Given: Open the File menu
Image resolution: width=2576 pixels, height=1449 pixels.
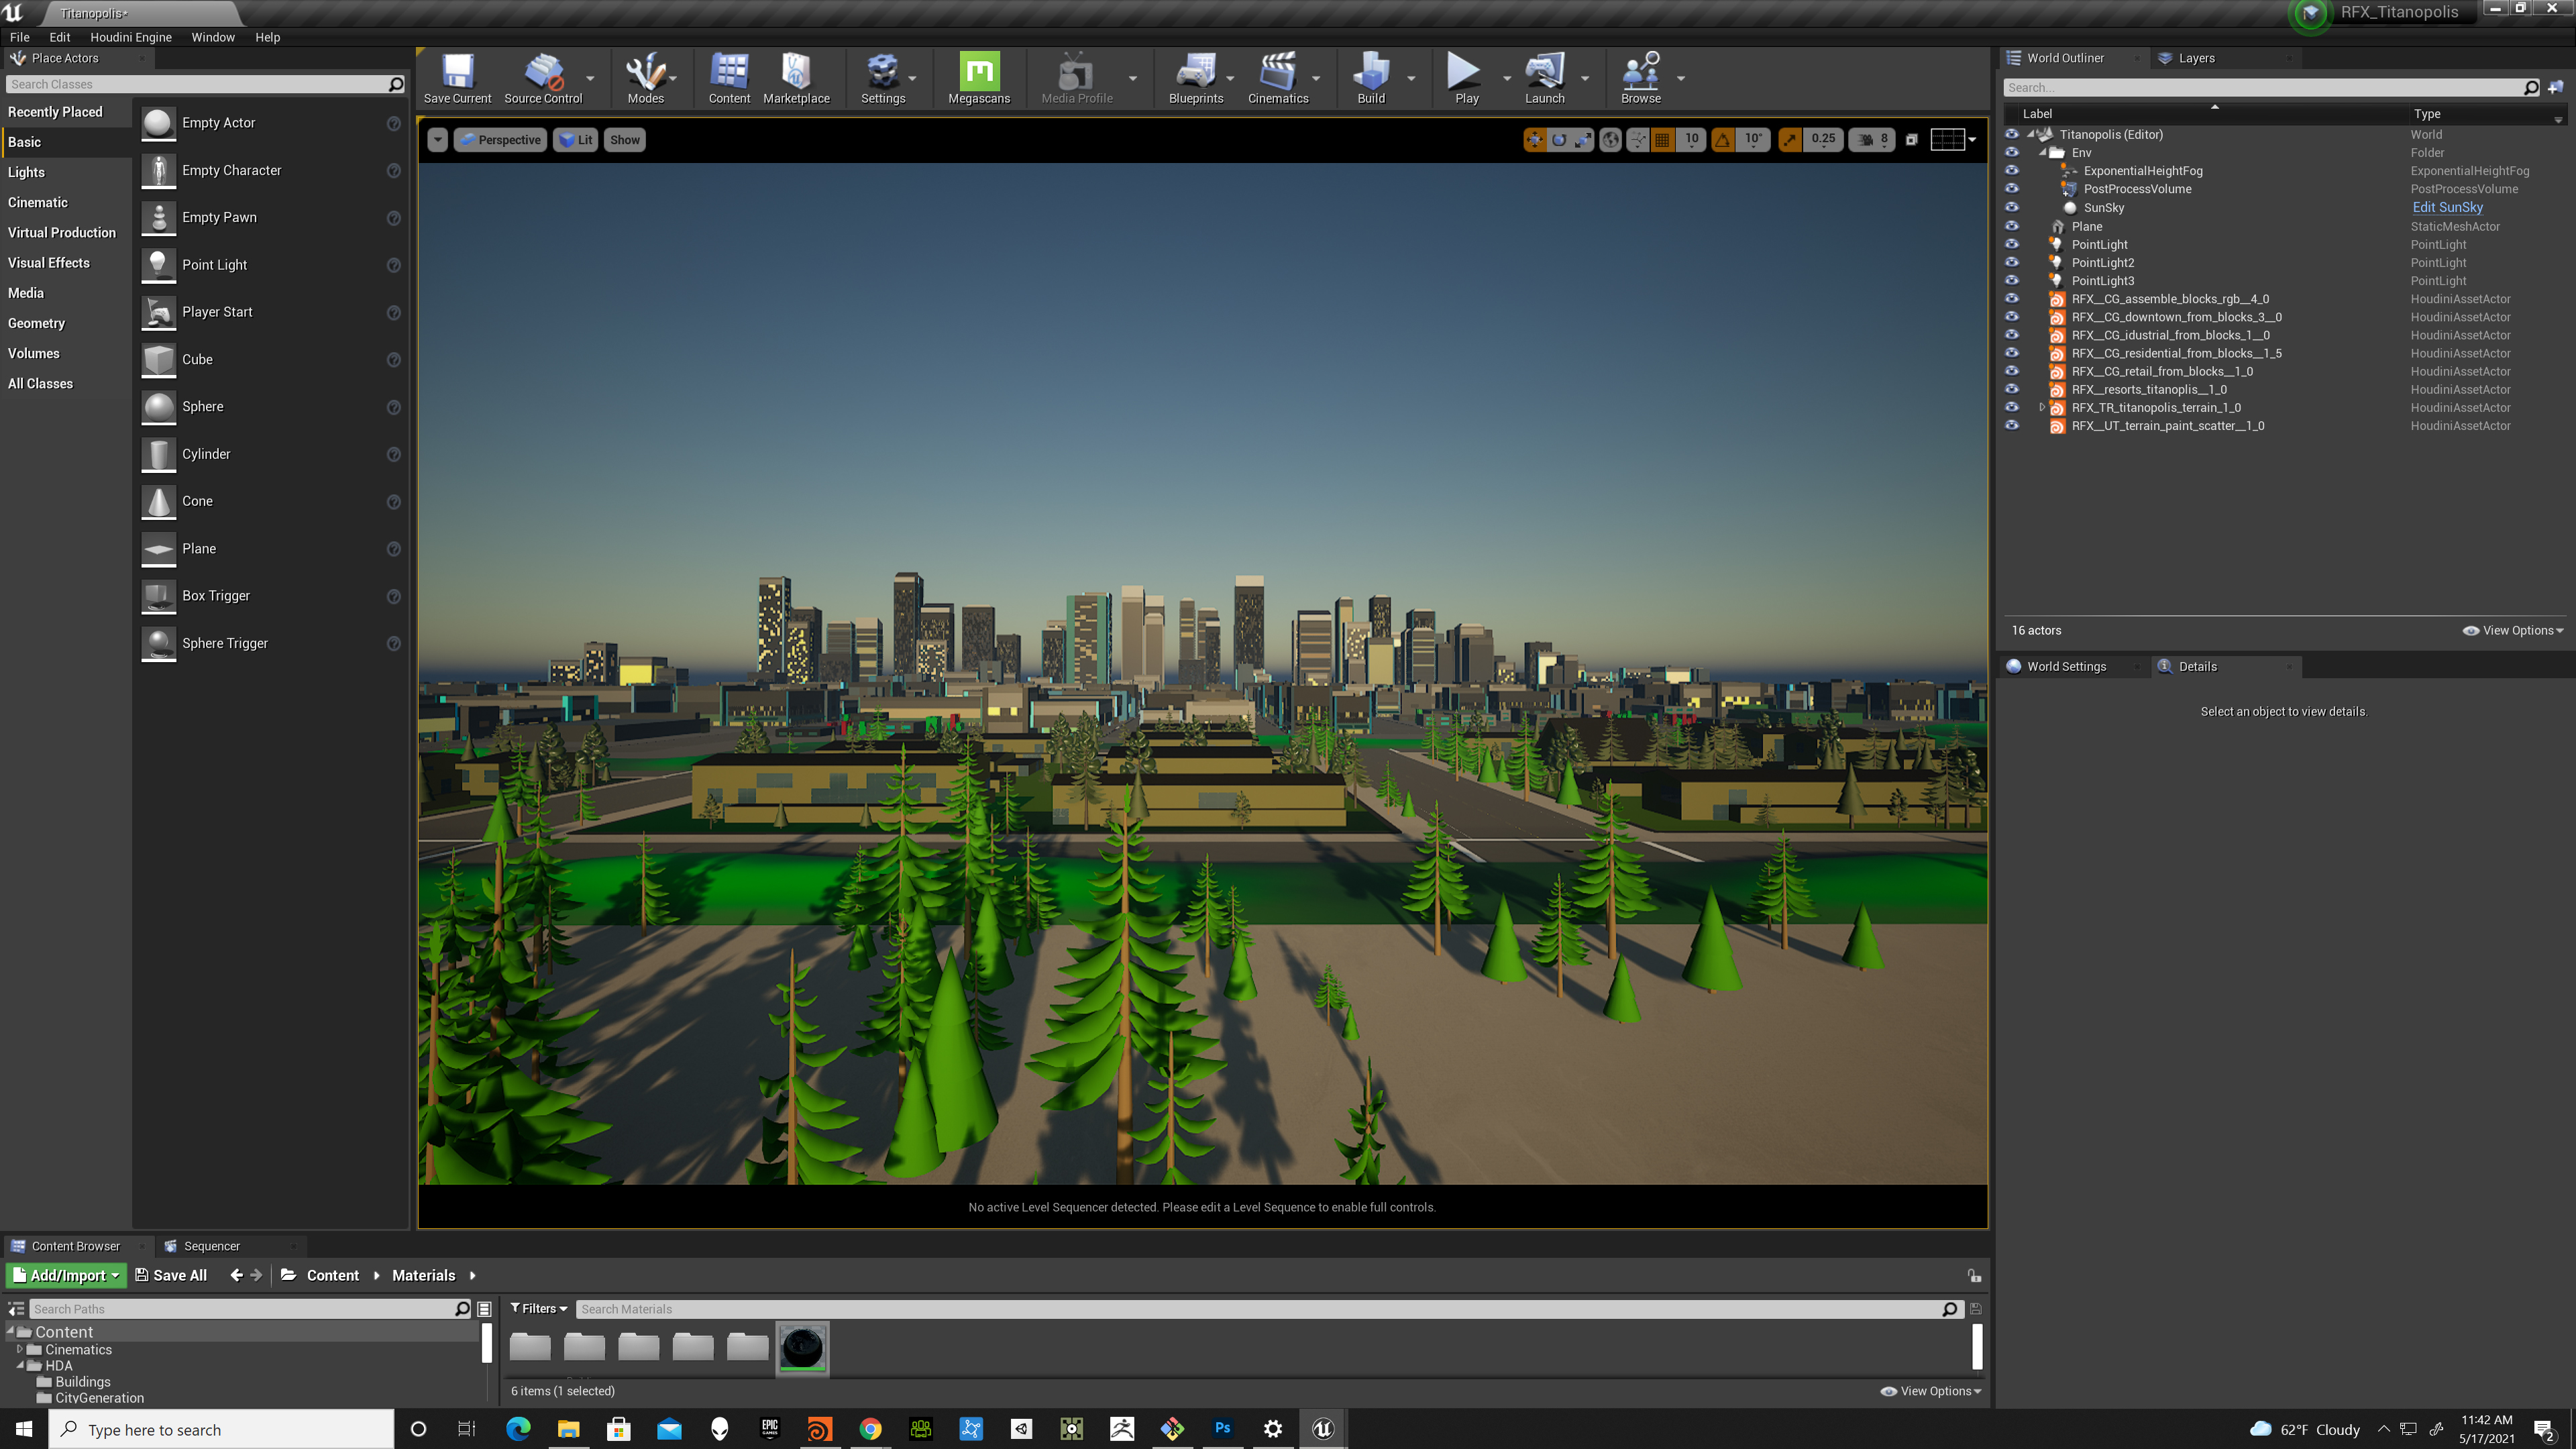Looking at the screenshot, I should pos(20,37).
